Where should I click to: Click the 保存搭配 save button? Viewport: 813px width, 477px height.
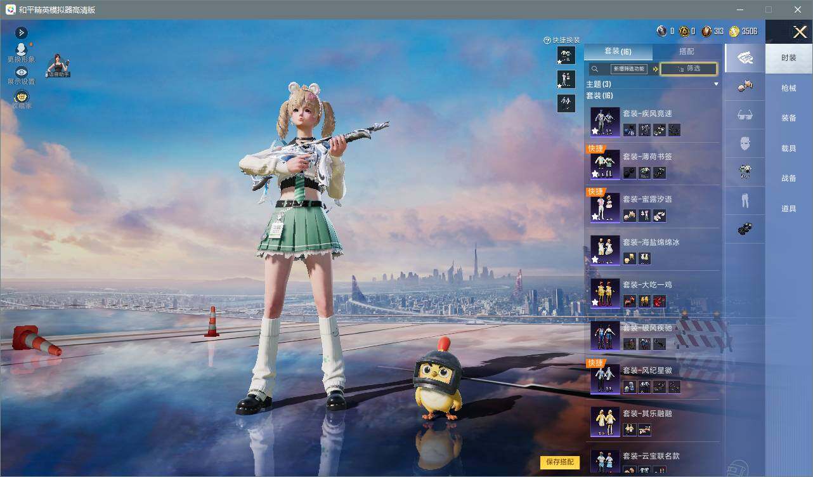(560, 462)
